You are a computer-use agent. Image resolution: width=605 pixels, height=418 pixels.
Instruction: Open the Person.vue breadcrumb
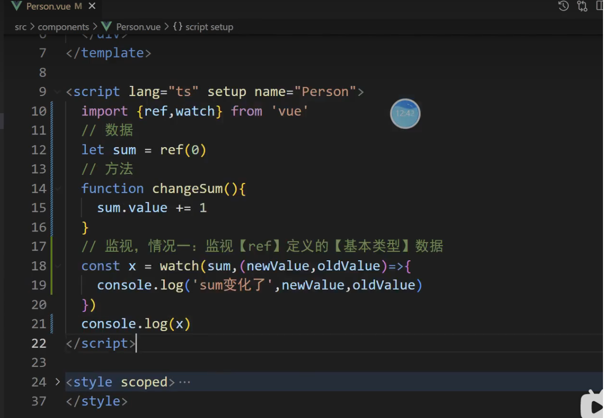[x=138, y=27]
